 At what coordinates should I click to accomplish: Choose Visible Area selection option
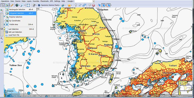(x=21, y=24)
